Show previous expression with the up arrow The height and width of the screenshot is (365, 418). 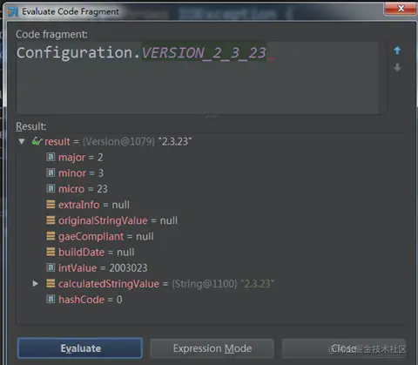pyautogui.click(x=397, y=51)
